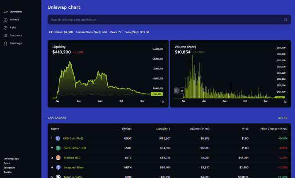295x178 pixels.
Task: Open the Accounts page
Action: [16, 35]
